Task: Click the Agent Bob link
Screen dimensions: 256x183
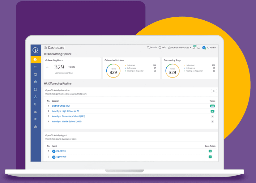Action: [x=61, y=157]
